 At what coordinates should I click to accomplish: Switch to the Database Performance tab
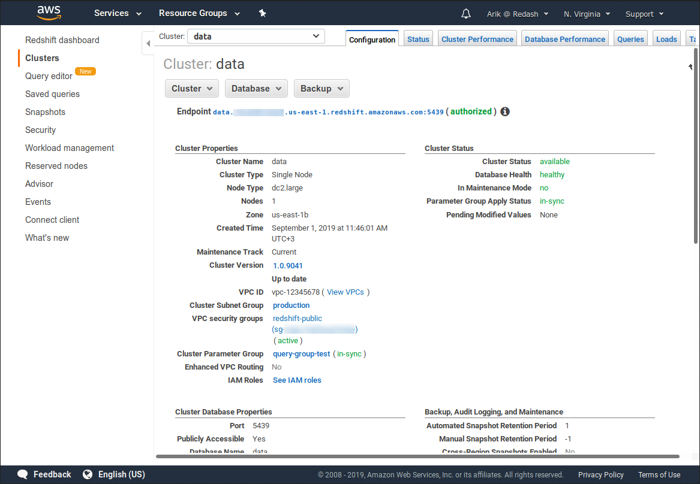pos(564,39)
